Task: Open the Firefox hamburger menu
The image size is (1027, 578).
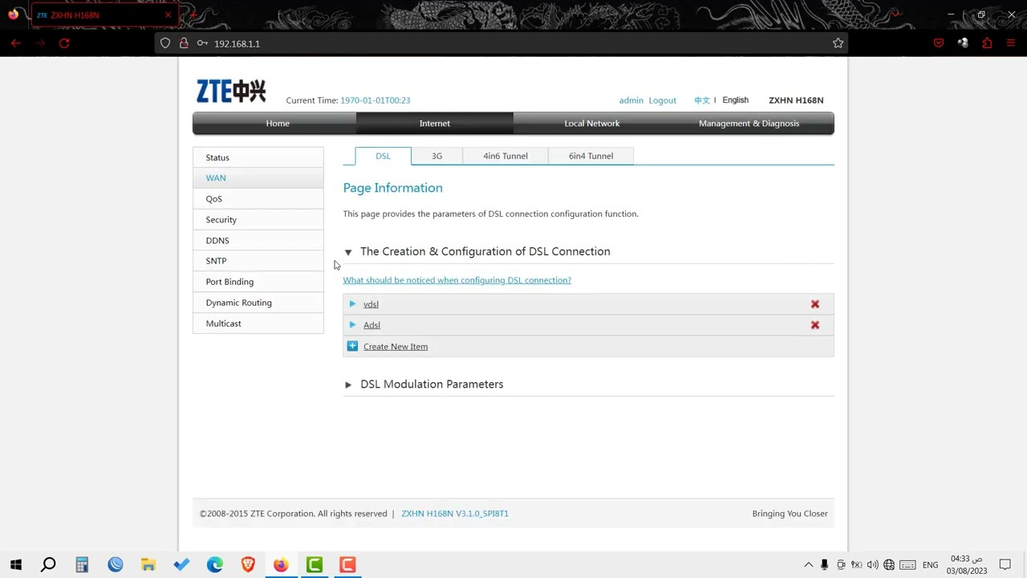Action: [1011, 43]
